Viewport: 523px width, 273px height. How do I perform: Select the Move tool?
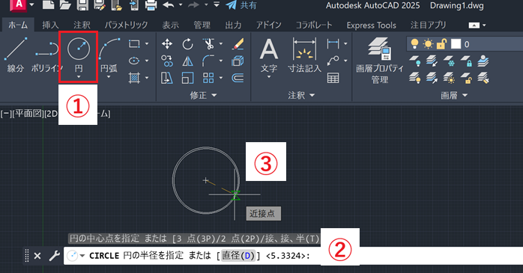click(167, 43)
